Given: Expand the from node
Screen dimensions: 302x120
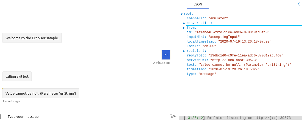Looking at the screenshot, I should [x=184, y=28].
